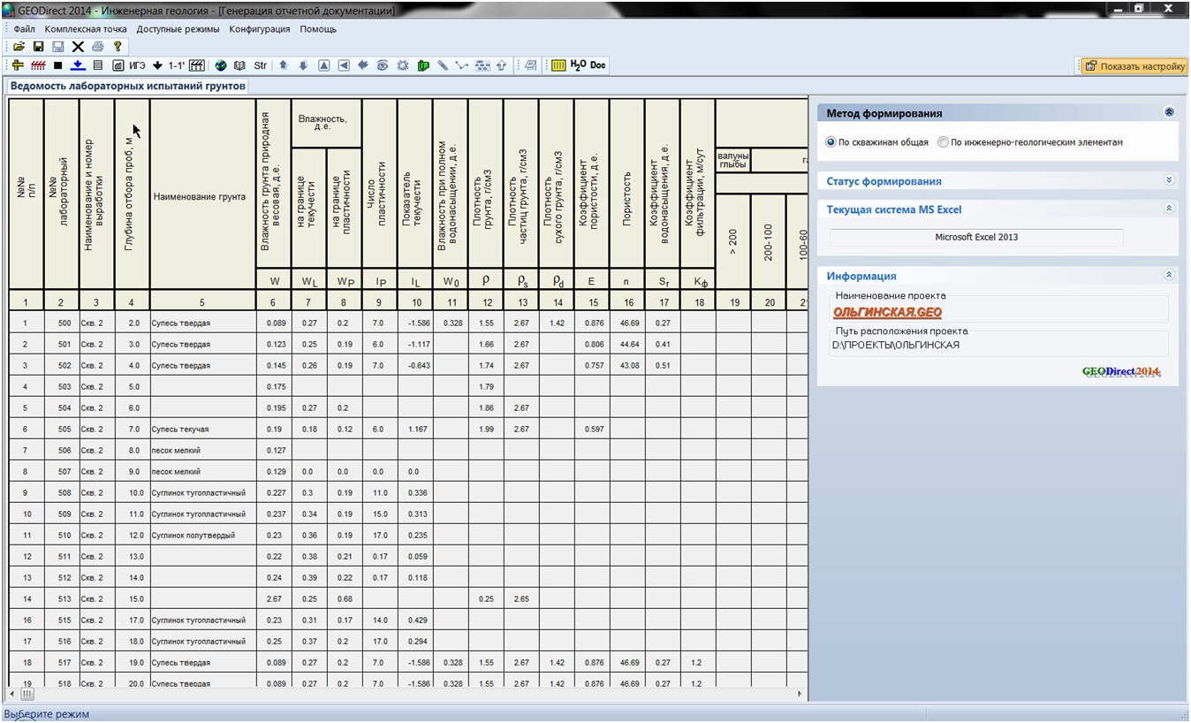Click the yellow table icon
The image size is (1191, 723).
click(558, 65)
